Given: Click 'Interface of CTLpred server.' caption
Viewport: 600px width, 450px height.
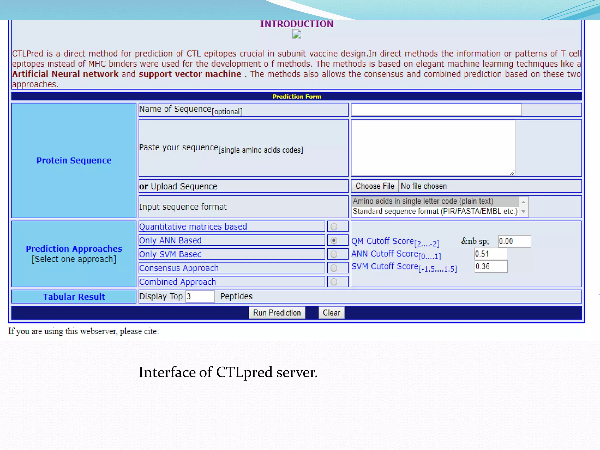Looking at the screenshot, I should click(228, 372).
